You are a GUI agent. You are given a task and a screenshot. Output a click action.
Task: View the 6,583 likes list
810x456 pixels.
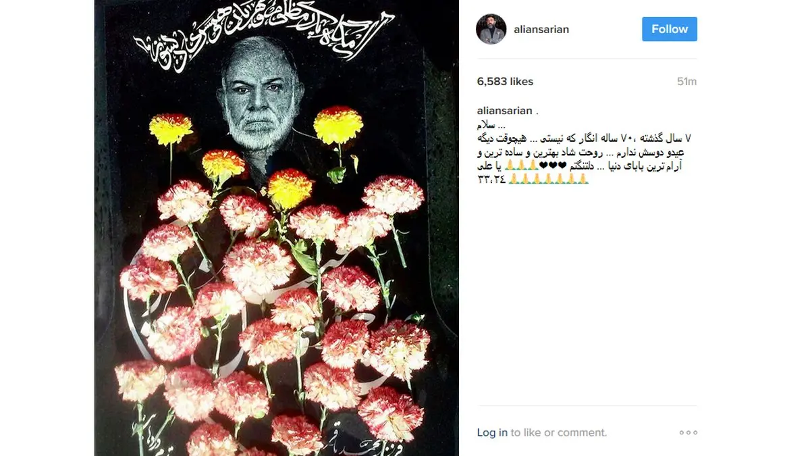(505, 82)
